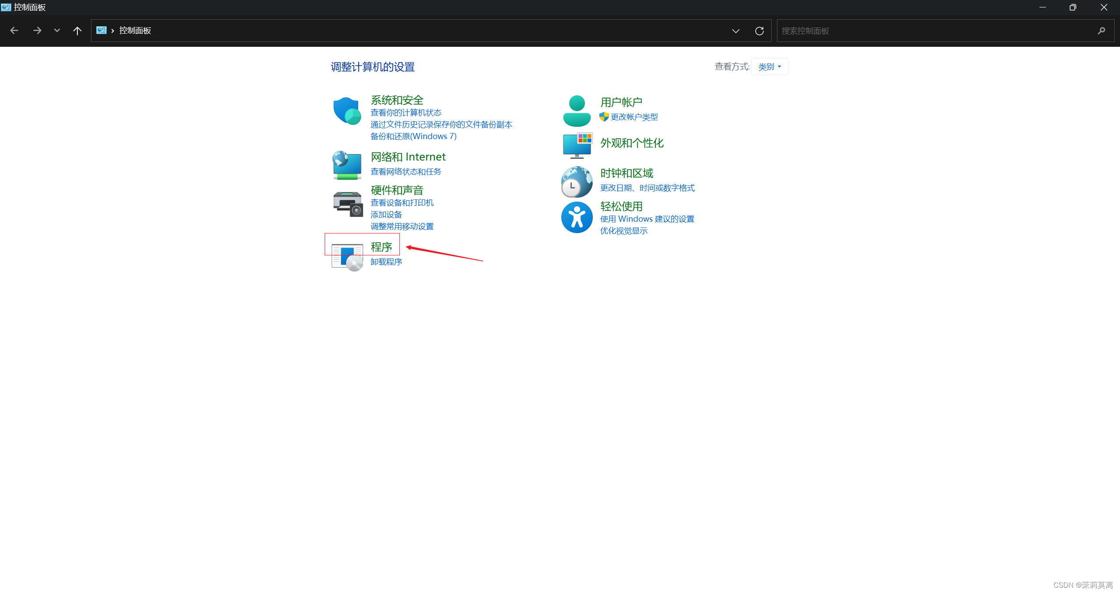Image resolution: width=1120 pixels, height=593 pixels.
Task: Open Appearance and Personalization monitor icon
Action: pyautogui.click(x=577, y=145)
